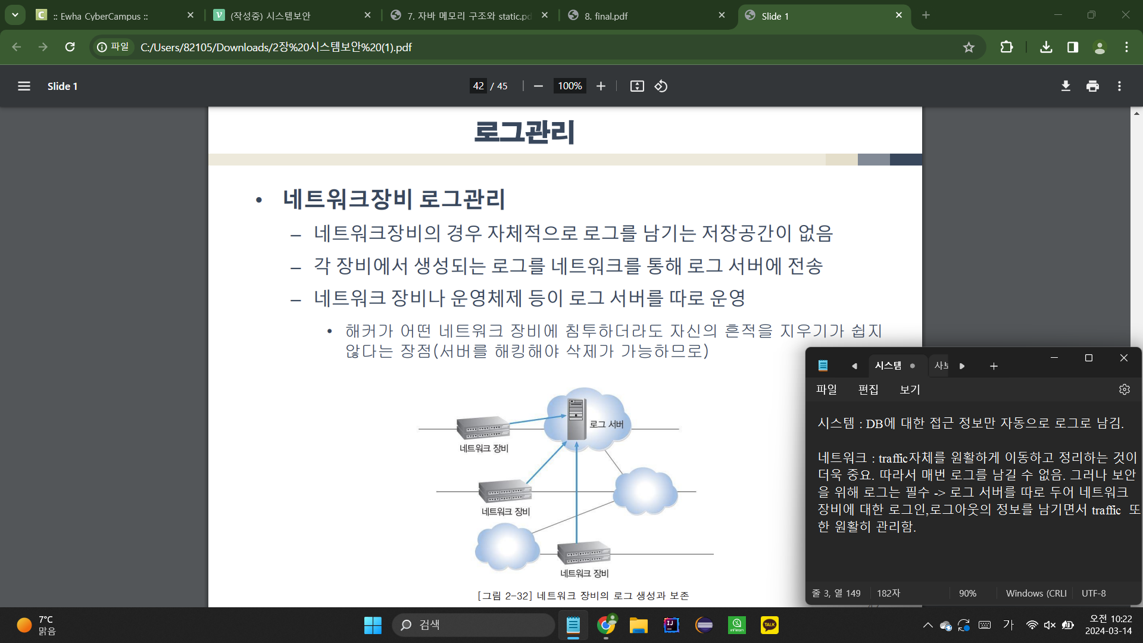Mute the system volume icon in the tray
This screenshot has width=1143, height=643.
coord(1050,625)
